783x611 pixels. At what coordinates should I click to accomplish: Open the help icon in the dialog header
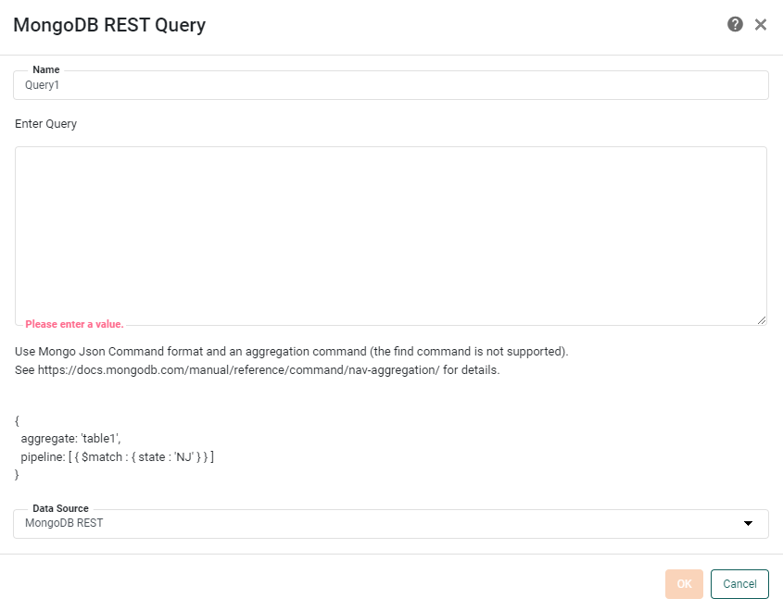pyautogui.click(x=736, y=25)
